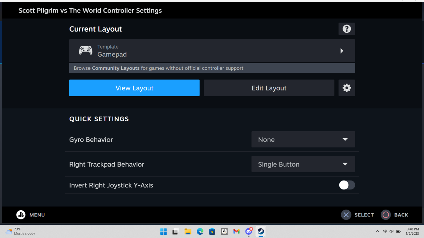This screenshot has width=424, height=238.
Task: Click the Steam taskbar icon
Action: 261,231
